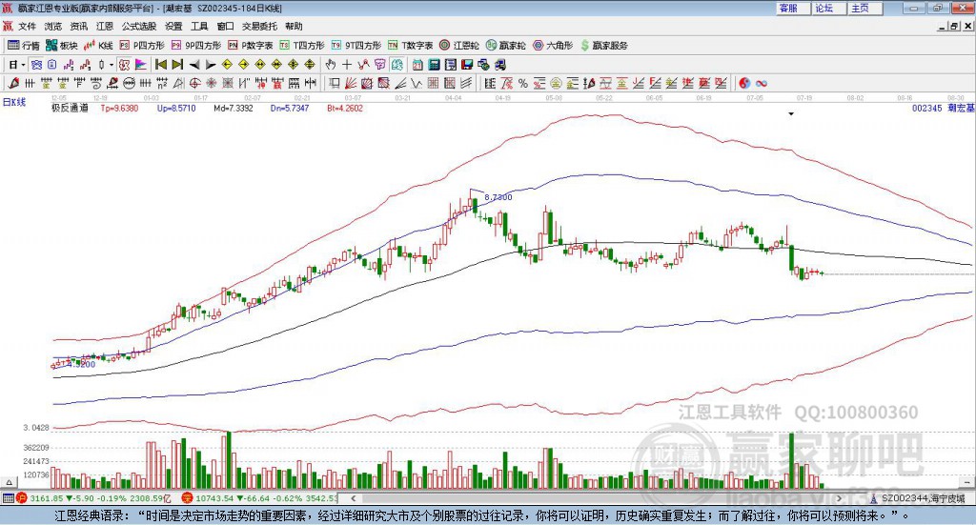The image size is (976, 525).
Task: Click the status bar grid icon
Action: (8, 498)
